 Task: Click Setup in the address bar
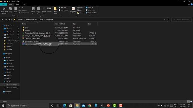coord(41,19)
